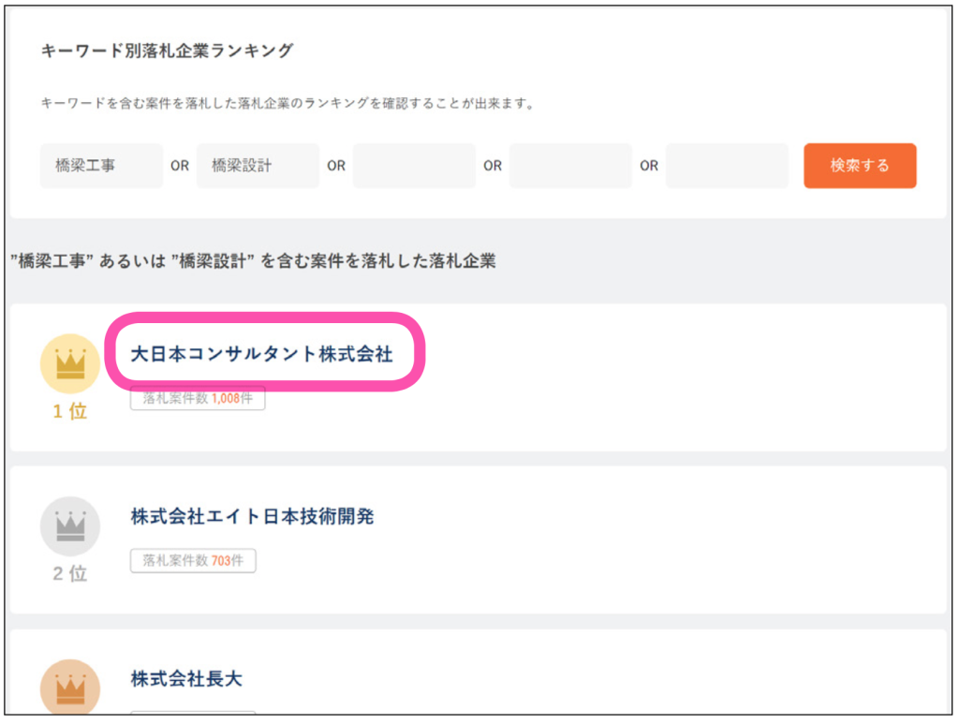Focus the first keyword field containing 橋梁工事
This screenshot has height=723, width=959.
[101, 166]
